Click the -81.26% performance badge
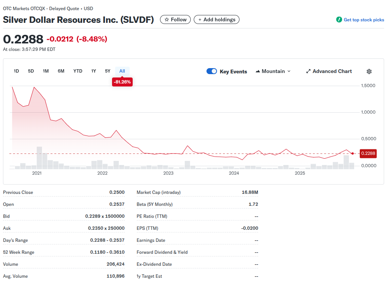 (x=122, y=82)
